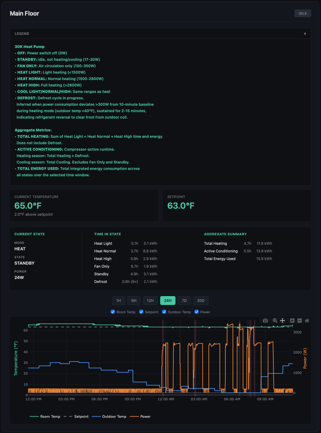Switch to the 7D time range
The height and width of the screenshot is (433, 321).
(x=184, y=300)
